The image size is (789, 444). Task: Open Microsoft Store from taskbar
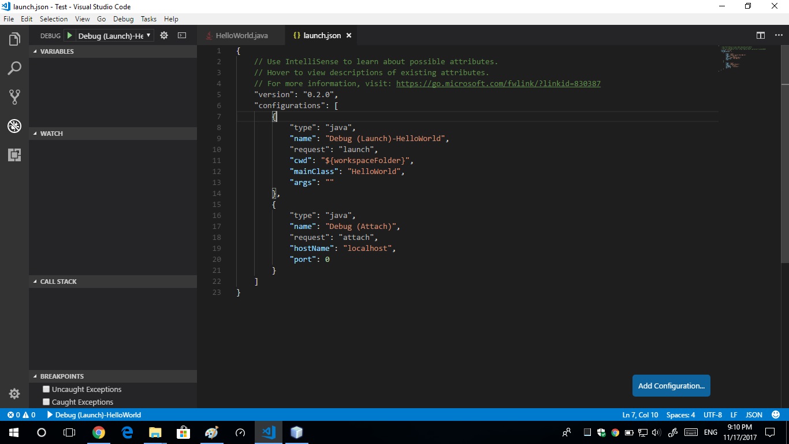[184, 432]
